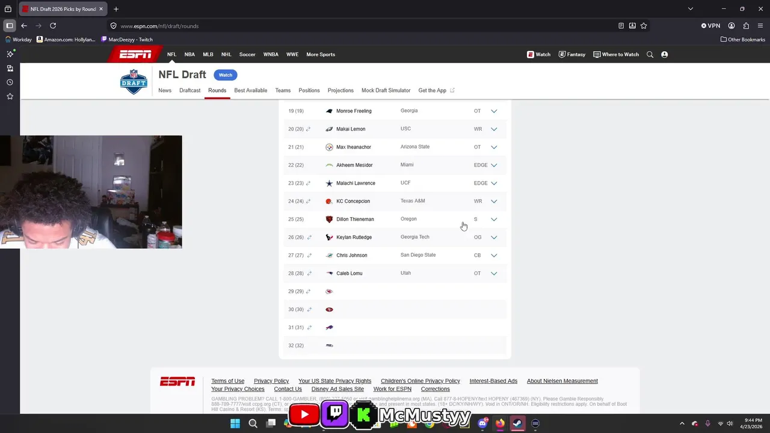Viewport: 770px width, 433px height.
Task: Switch to the Positions tab
Action: [x=309, y=90]
